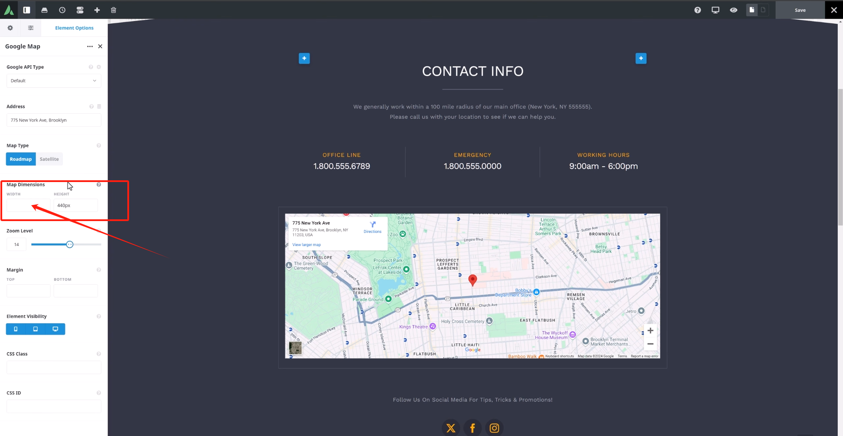The height and width of the screenshot is (436, 843).
Task: Enable preview mode with the eye icon
Action: 734,10
